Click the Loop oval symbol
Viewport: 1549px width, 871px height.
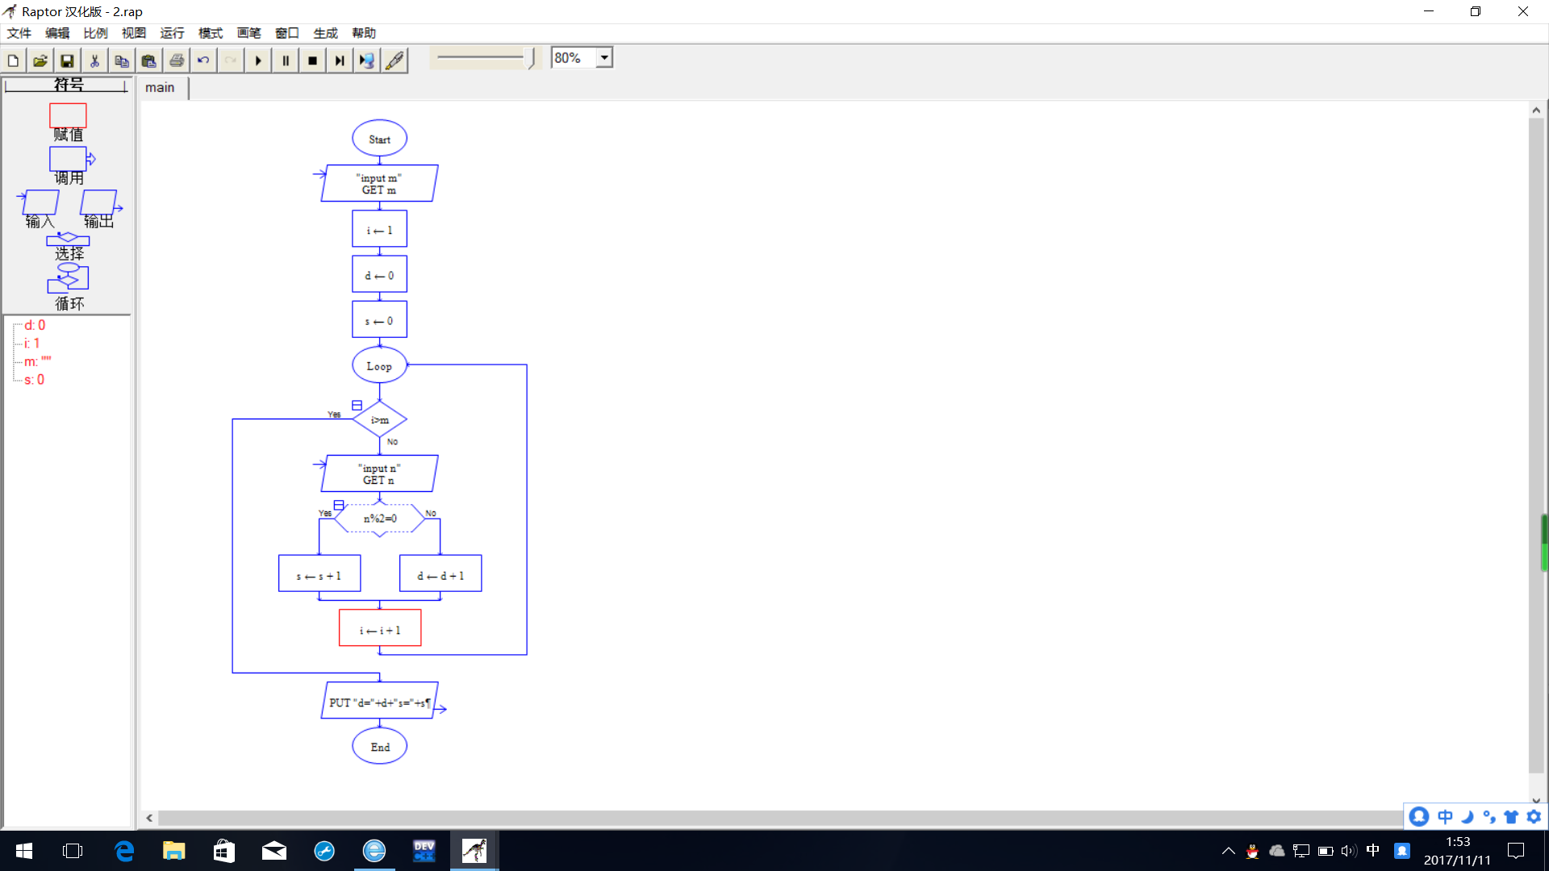(x=379, y=365)
